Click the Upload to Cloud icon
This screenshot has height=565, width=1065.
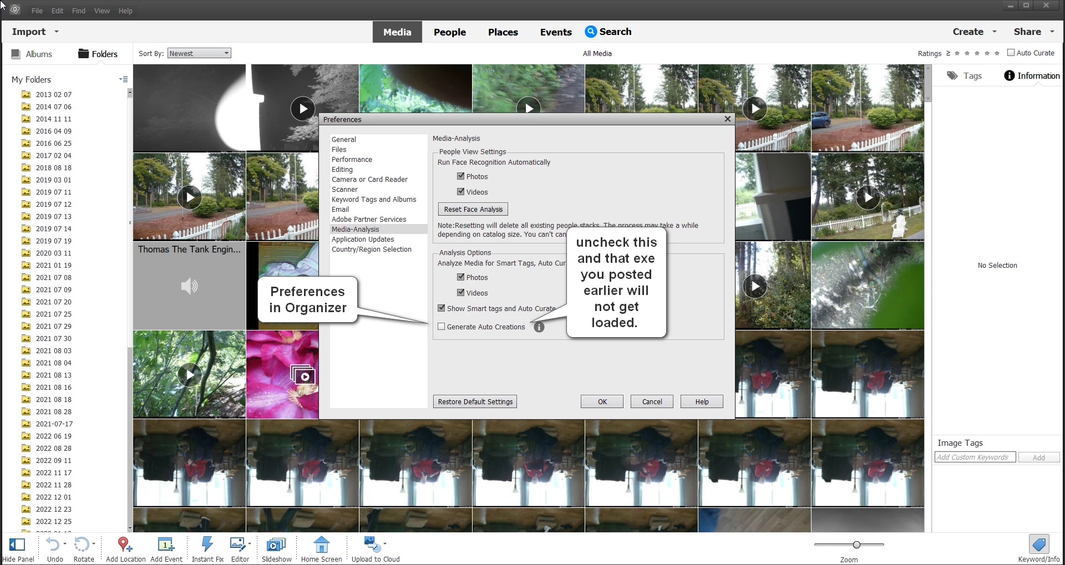click(x=372, y=544)
